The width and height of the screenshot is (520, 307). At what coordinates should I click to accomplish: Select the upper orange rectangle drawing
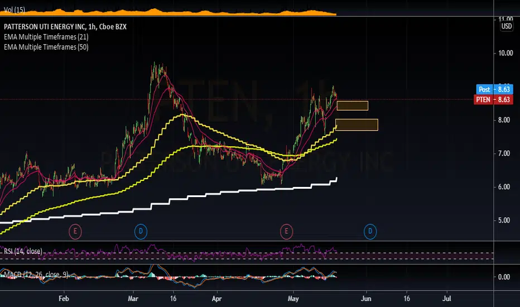tap(353, 106)
